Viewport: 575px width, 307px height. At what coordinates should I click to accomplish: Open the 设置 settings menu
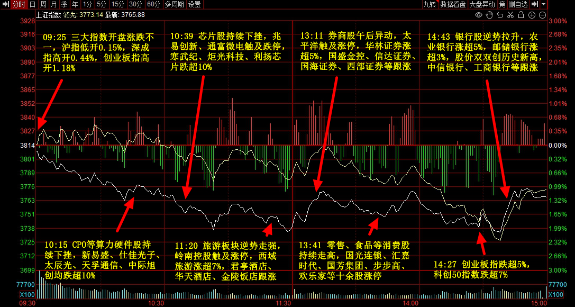pyautogui.click(x=195, y=4)
